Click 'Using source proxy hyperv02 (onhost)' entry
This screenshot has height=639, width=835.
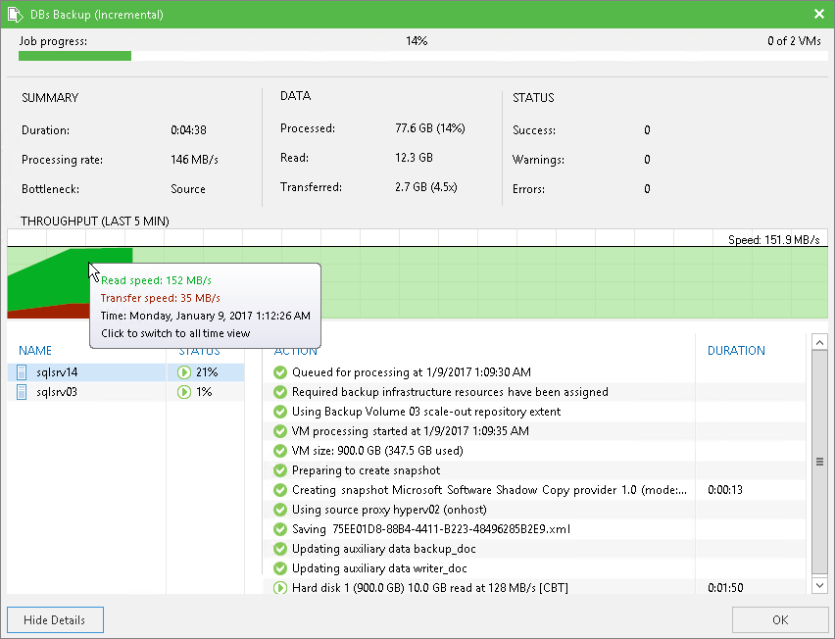tap(389, 510)
